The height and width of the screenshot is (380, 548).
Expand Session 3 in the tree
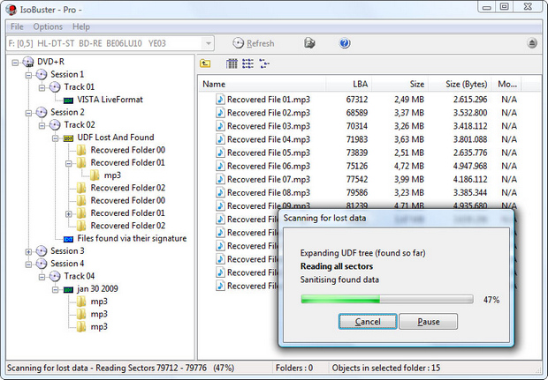(x=28, y=251)
